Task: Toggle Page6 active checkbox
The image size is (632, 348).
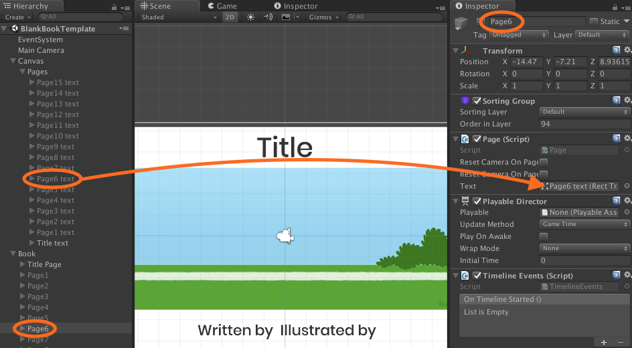Action: pyautogui.click(x=480, y=21)
